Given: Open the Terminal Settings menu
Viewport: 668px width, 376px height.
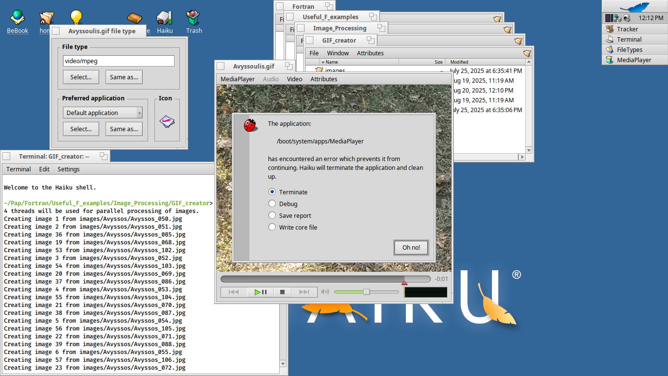Looking at the screenshot, I should click(68, 169).
